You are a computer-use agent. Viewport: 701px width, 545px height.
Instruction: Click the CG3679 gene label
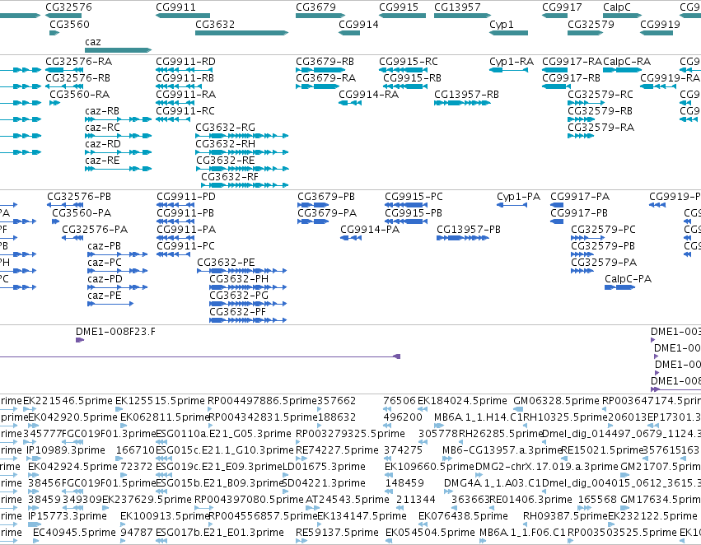pyautogui.click(x=315, y=7)
